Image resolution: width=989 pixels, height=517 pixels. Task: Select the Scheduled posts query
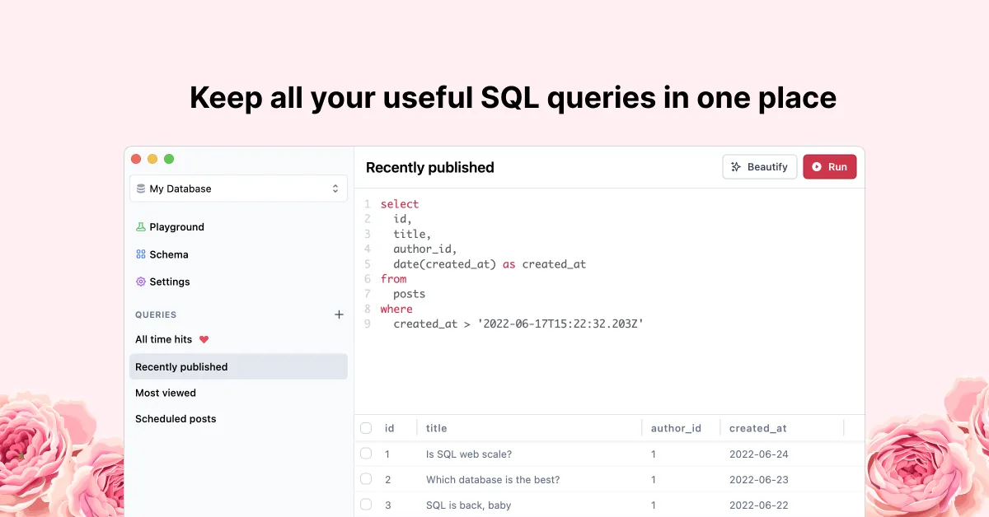point(176,419)
